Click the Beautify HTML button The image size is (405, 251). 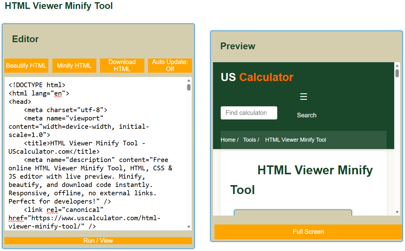(x=26, y=66)
